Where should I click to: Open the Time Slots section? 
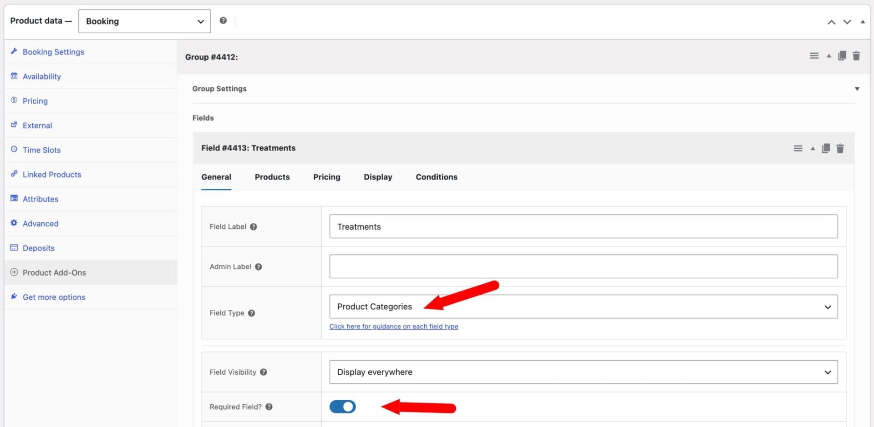coord(41,150)
